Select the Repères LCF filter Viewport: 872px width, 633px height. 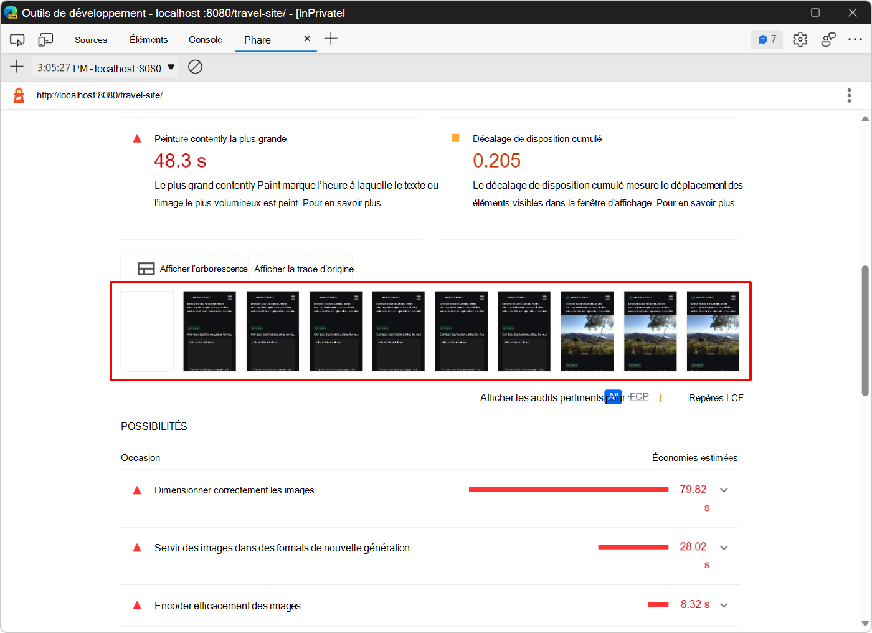(x=716, y=397)
